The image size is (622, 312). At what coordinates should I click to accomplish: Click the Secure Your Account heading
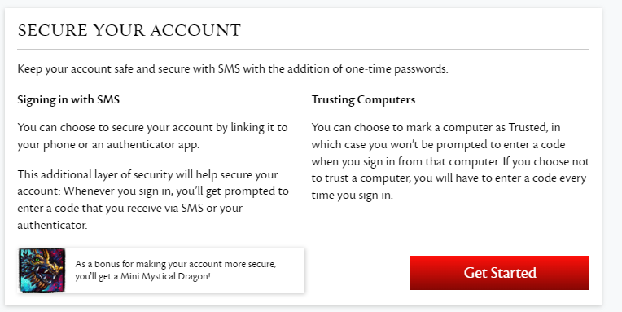129,31
